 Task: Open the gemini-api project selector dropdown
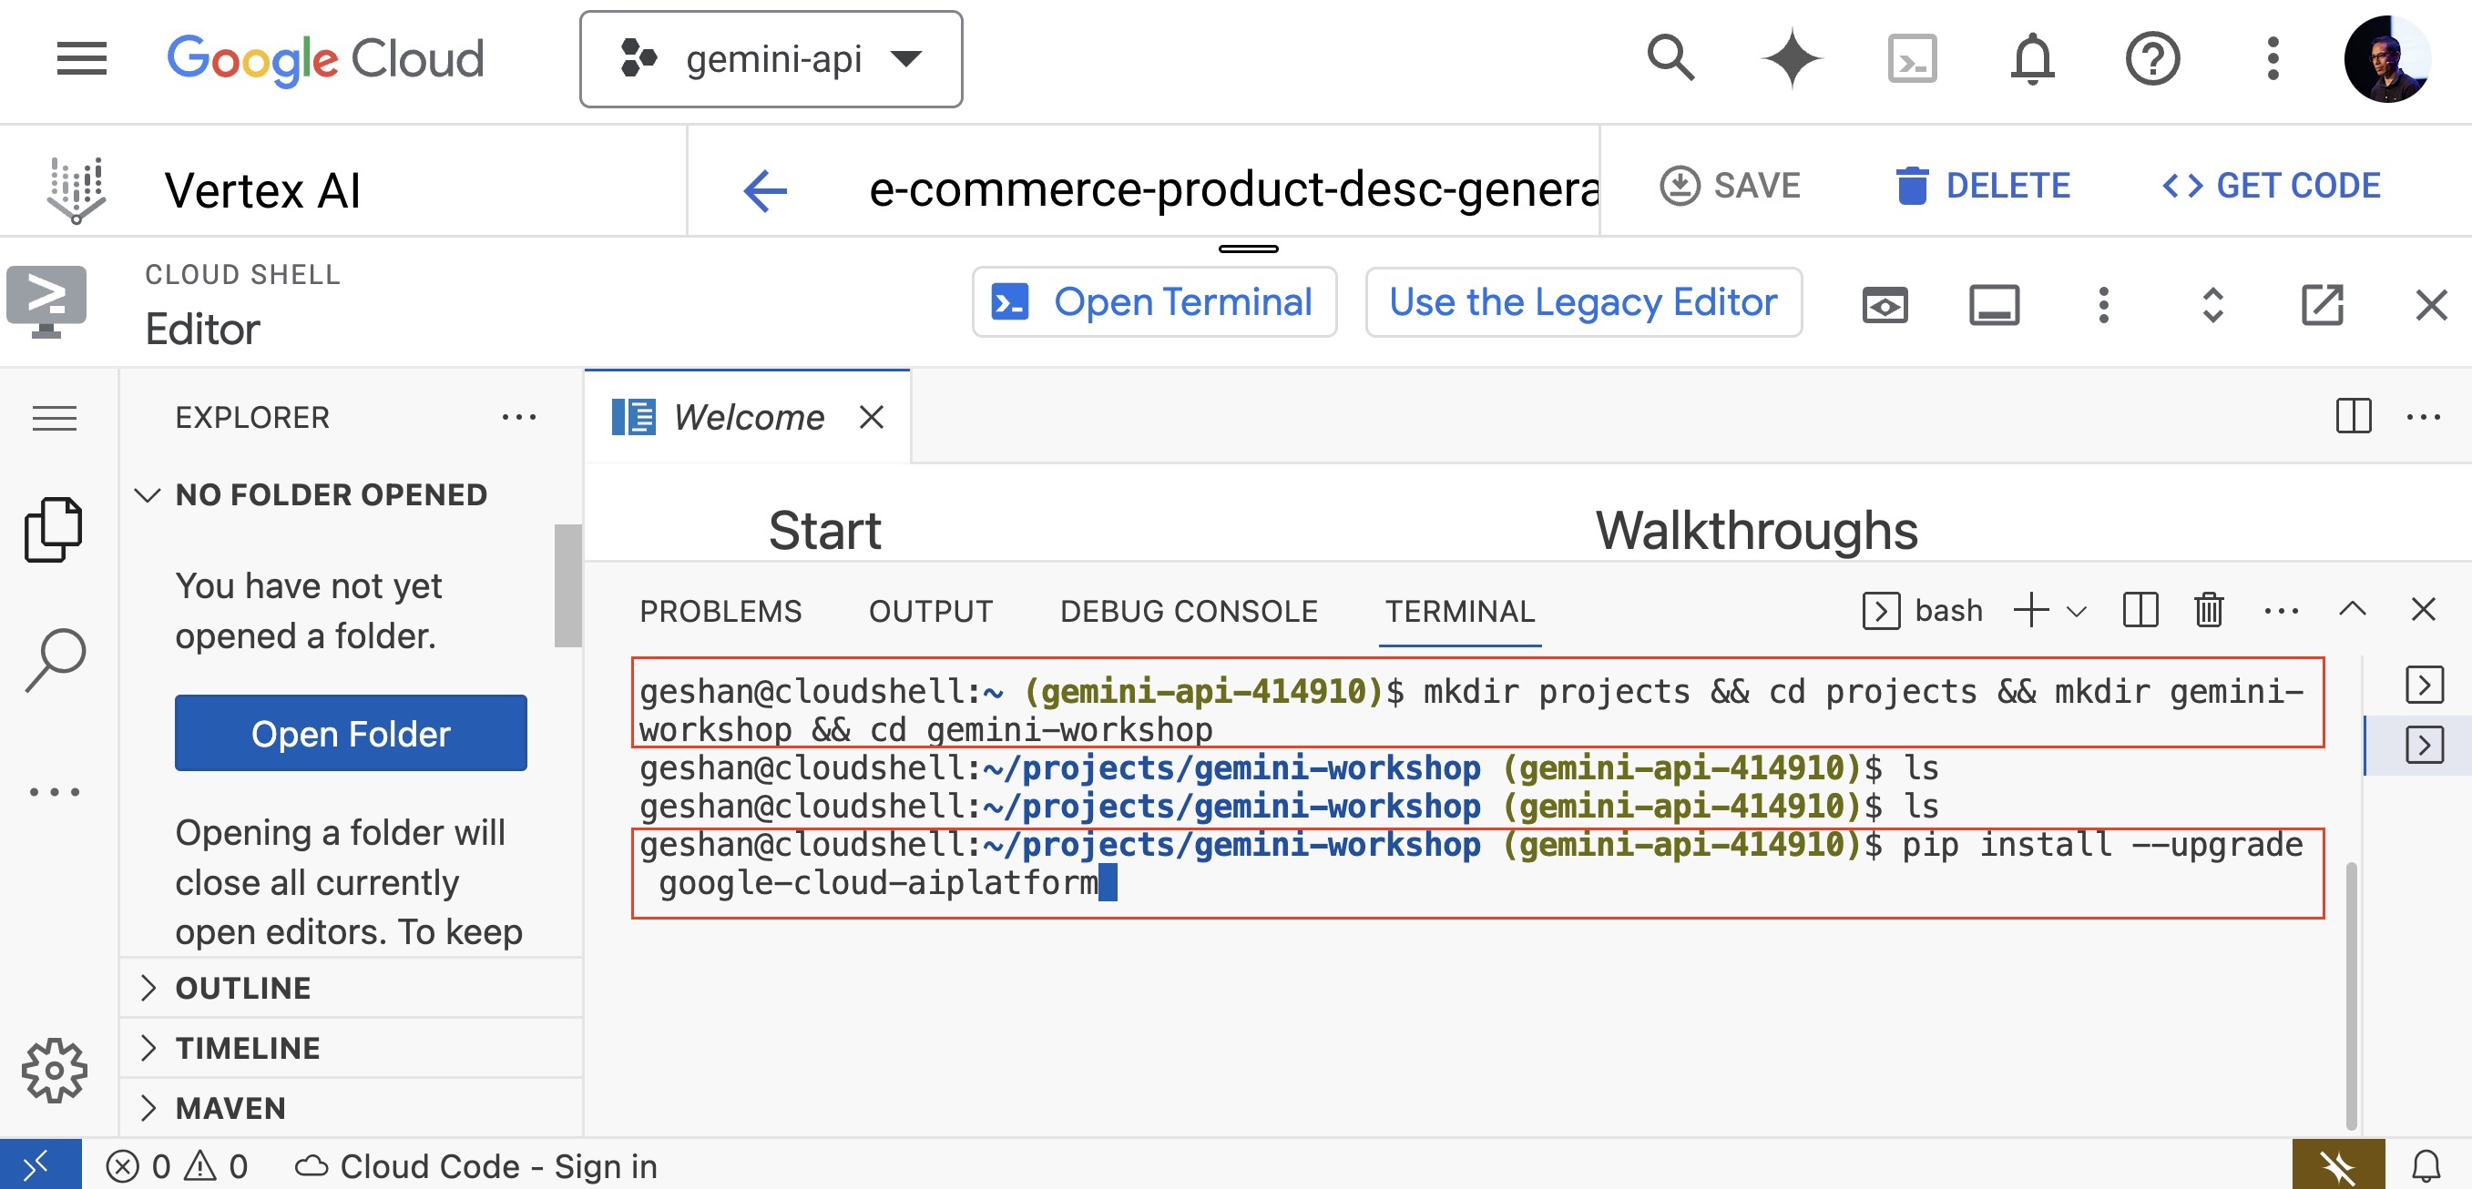click(x=771, y=59)
